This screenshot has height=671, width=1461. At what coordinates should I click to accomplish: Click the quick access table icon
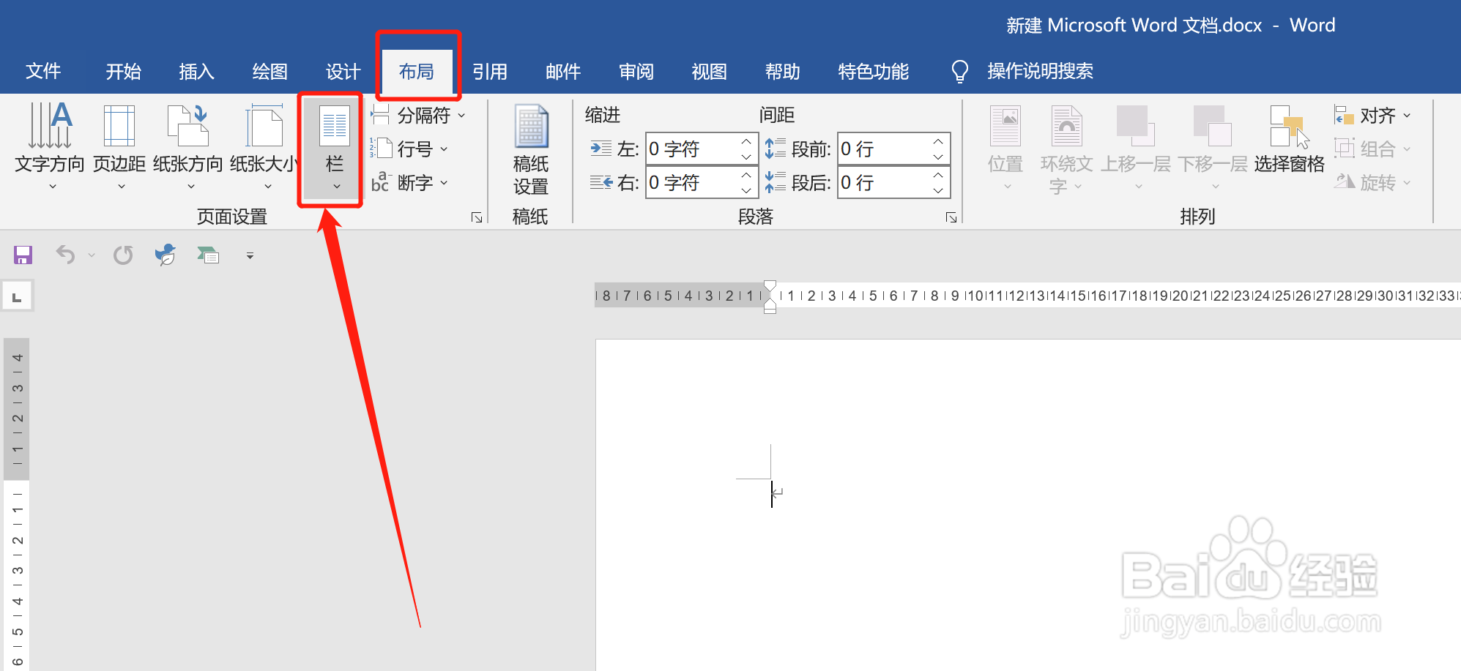pos(208,255)
